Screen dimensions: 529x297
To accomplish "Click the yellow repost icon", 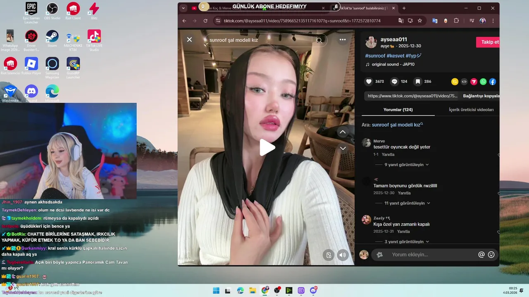I will tap(455, 82).
